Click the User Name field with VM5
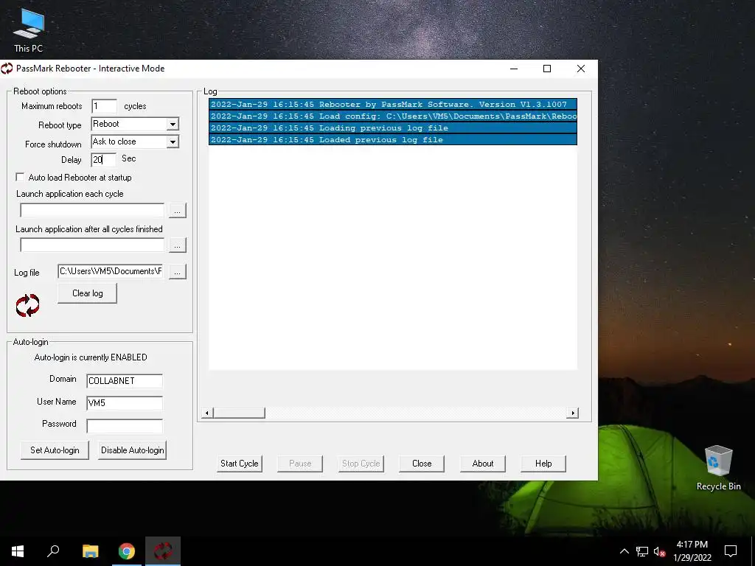 click(x=125, y=403)
